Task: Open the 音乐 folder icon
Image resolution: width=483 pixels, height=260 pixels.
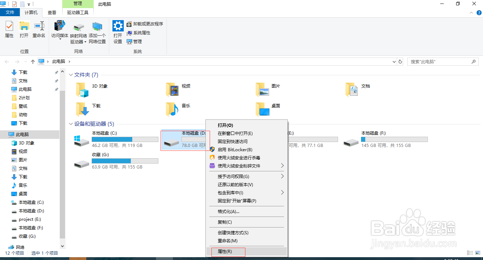Action: (x=172, y=110)
